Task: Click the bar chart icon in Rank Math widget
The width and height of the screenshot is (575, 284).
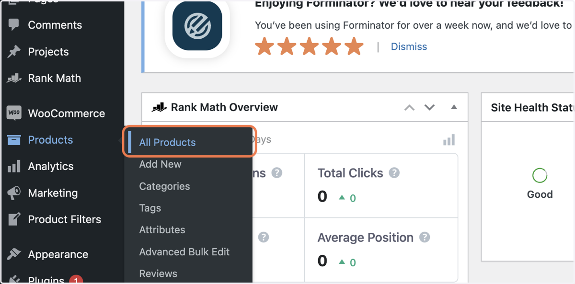Action: [449, 140]
